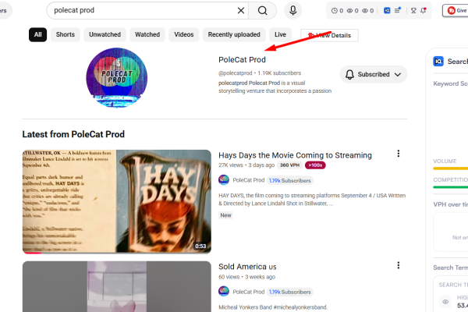Filter results by Recently uploaded
Screen dimensions: 468x312
tap(234, 34)
